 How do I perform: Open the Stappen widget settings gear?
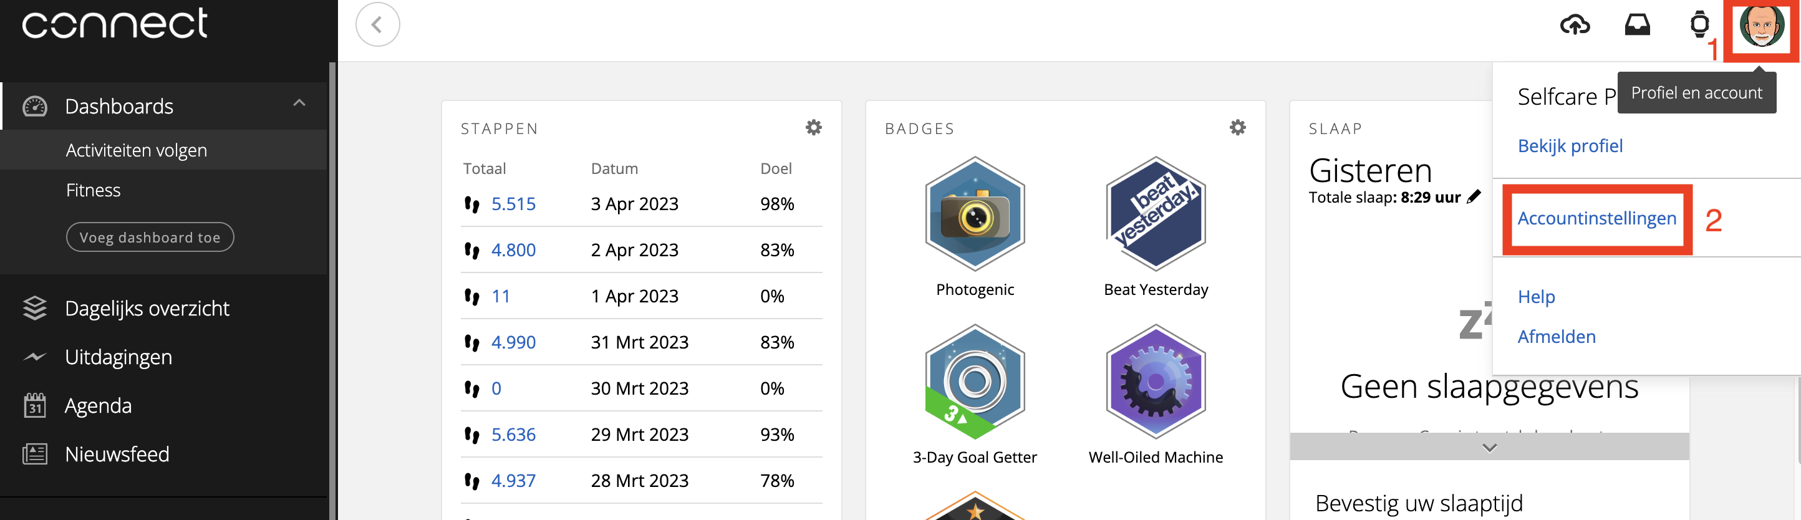click(x=813, y=127)
